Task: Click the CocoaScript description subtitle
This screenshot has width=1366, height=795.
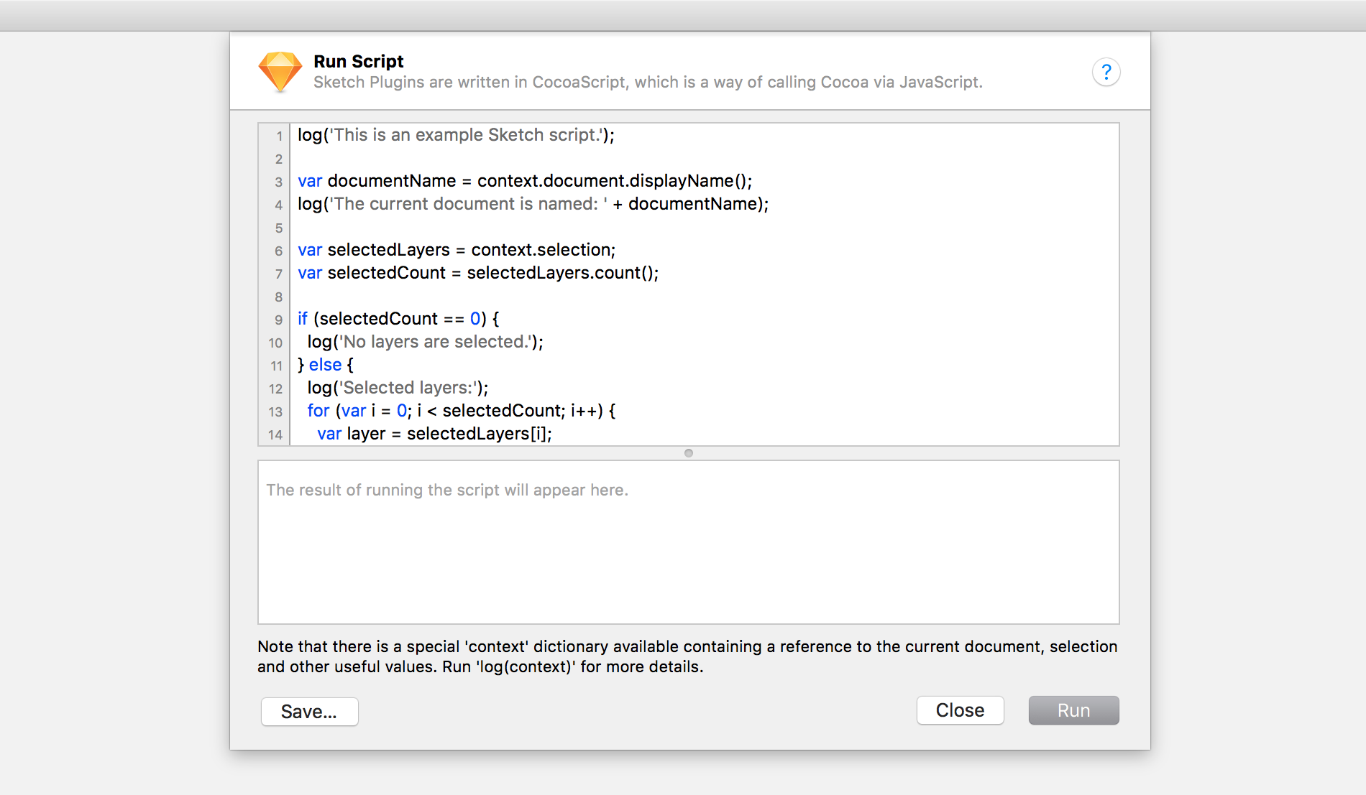Action: coord(648,83)
